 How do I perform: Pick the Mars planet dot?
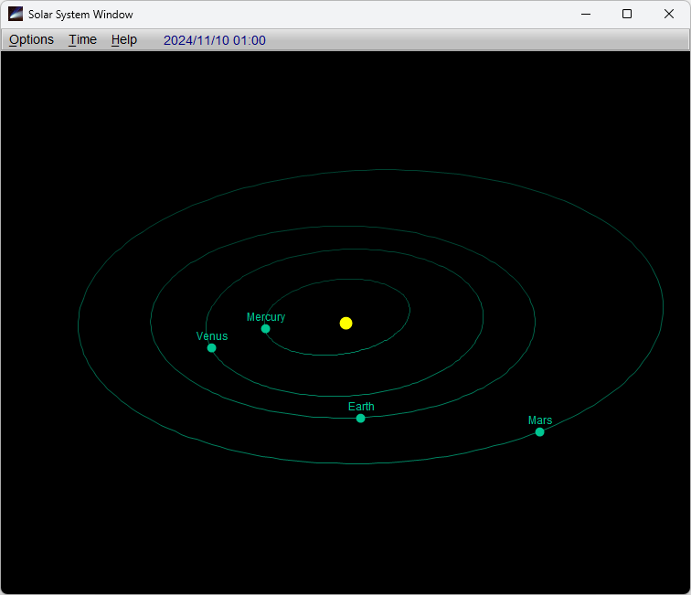tap(539, 431)
